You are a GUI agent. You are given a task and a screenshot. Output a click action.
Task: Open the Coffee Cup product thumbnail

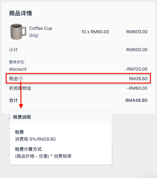point(18,32)
